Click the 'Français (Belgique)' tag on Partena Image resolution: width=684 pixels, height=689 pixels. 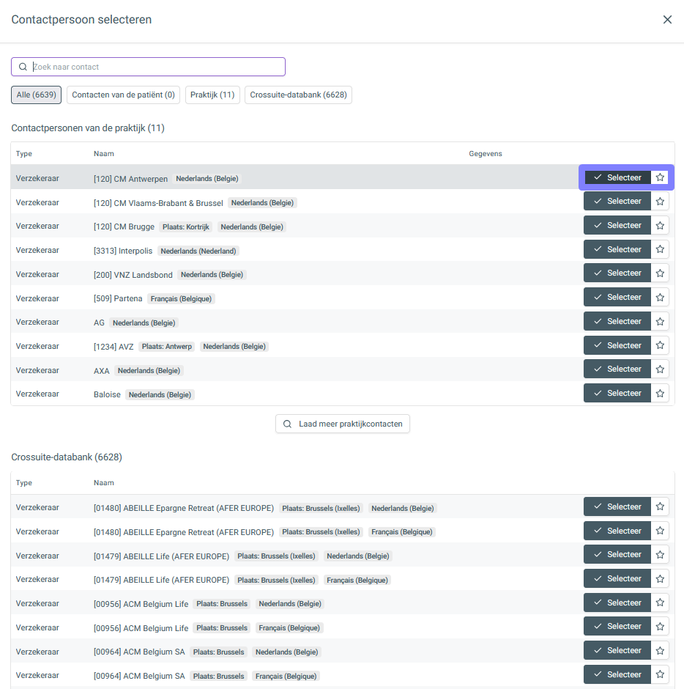(x=181, y=299)
